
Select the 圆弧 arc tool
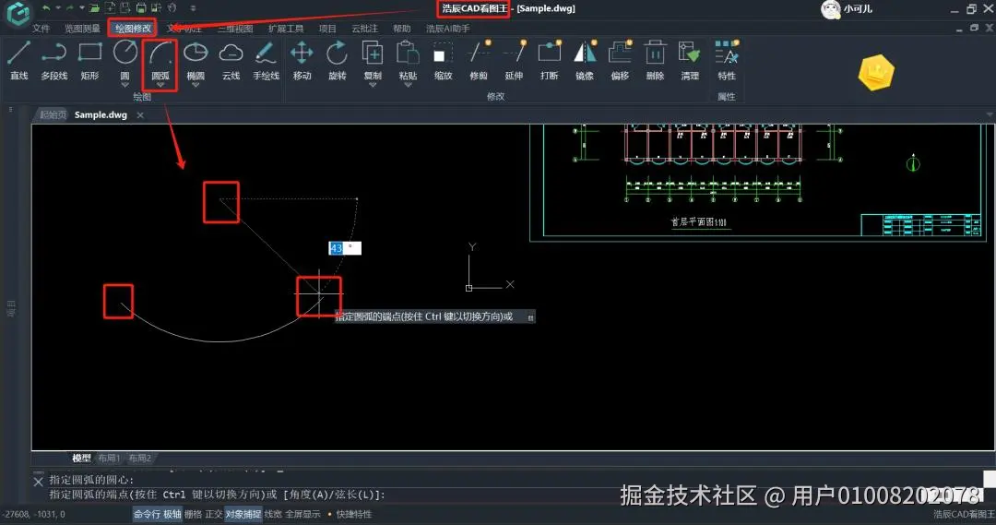[160, 58]
